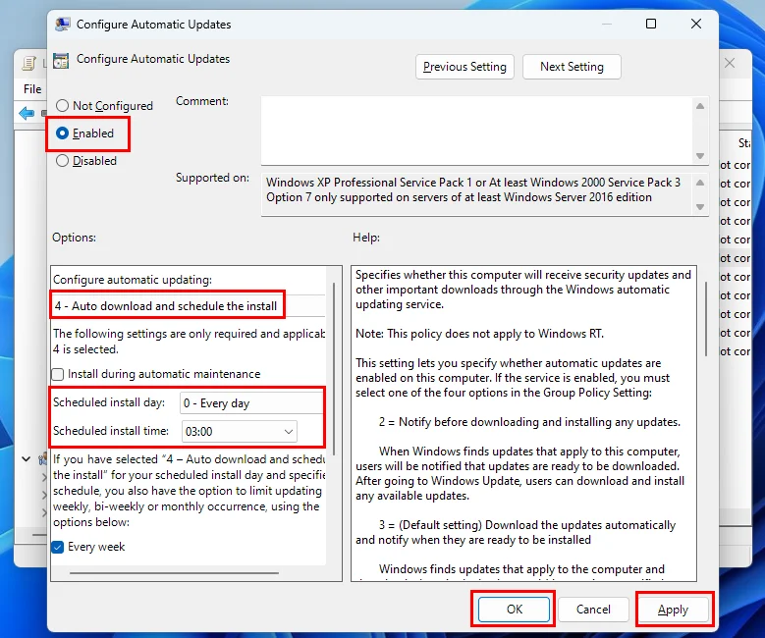The image size is (765, 638).
Task: Maximize the Configure Automatic Updates window
Action: click(x=651, y=24)
